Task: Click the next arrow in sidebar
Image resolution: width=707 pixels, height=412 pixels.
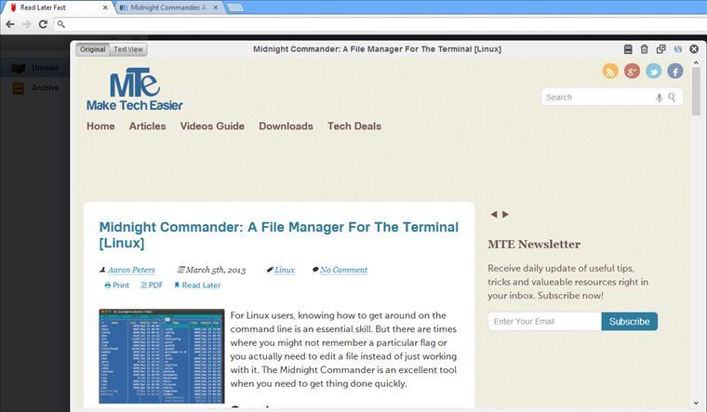Action: click(505, 214)
